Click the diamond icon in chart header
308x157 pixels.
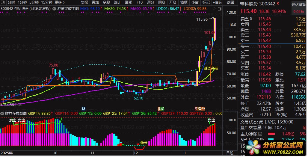(x=214, y=9)
